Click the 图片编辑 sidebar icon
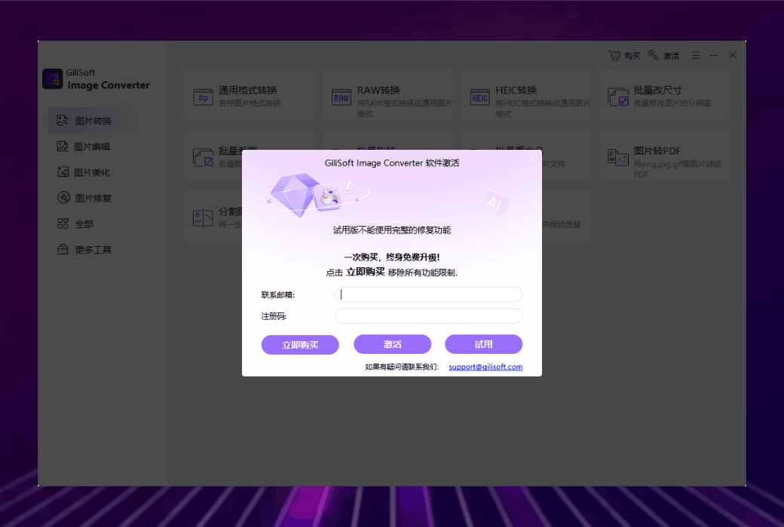Viewport: 784px width, 527px height. tap(63, 146)
